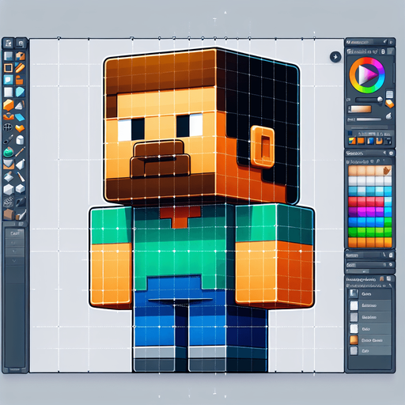405x405 pixels.
Task: Select the plain white square tool
Action: point(8,92)
